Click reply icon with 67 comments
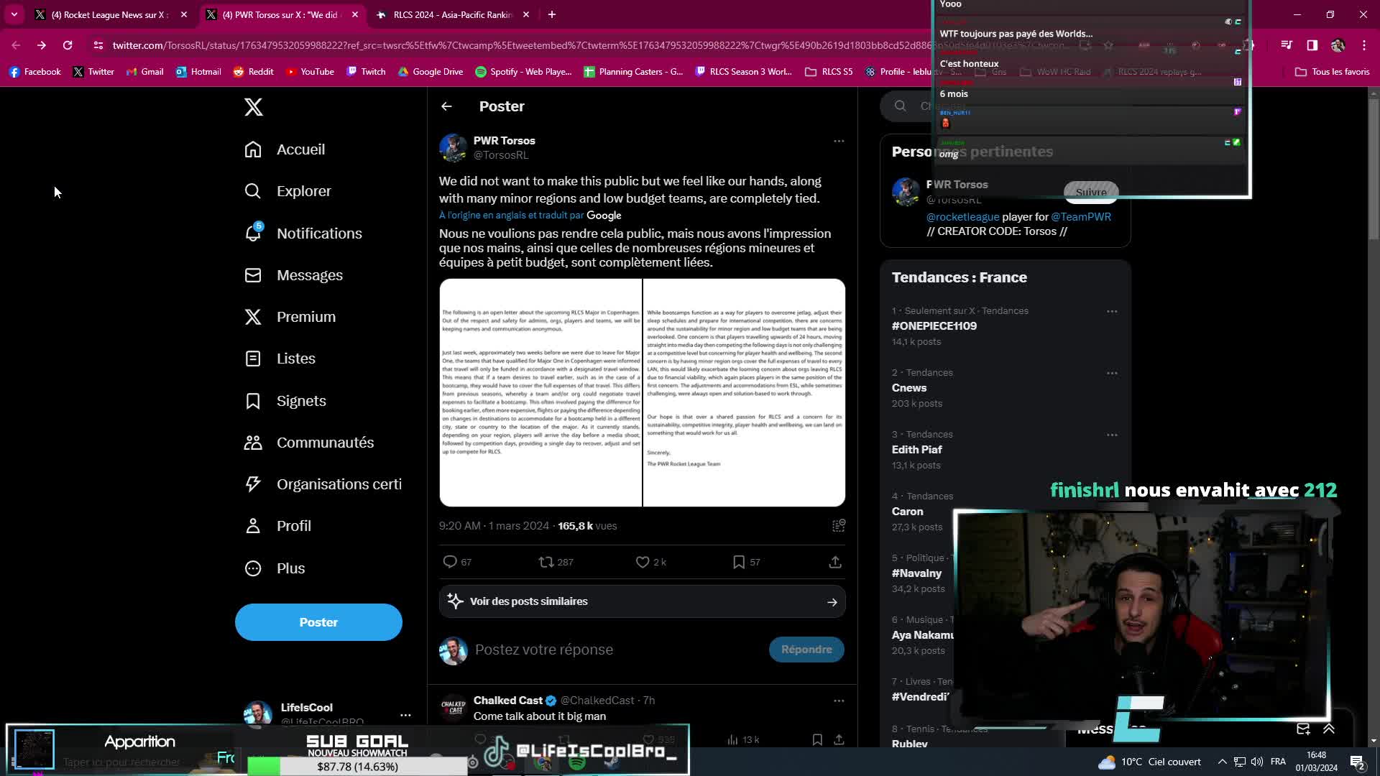 pos(450,562)
